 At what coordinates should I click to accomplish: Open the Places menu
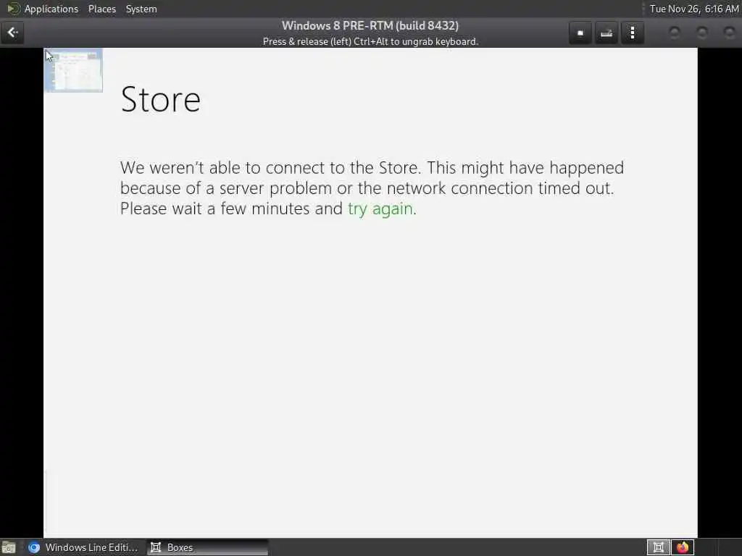(x=101, y=9)
